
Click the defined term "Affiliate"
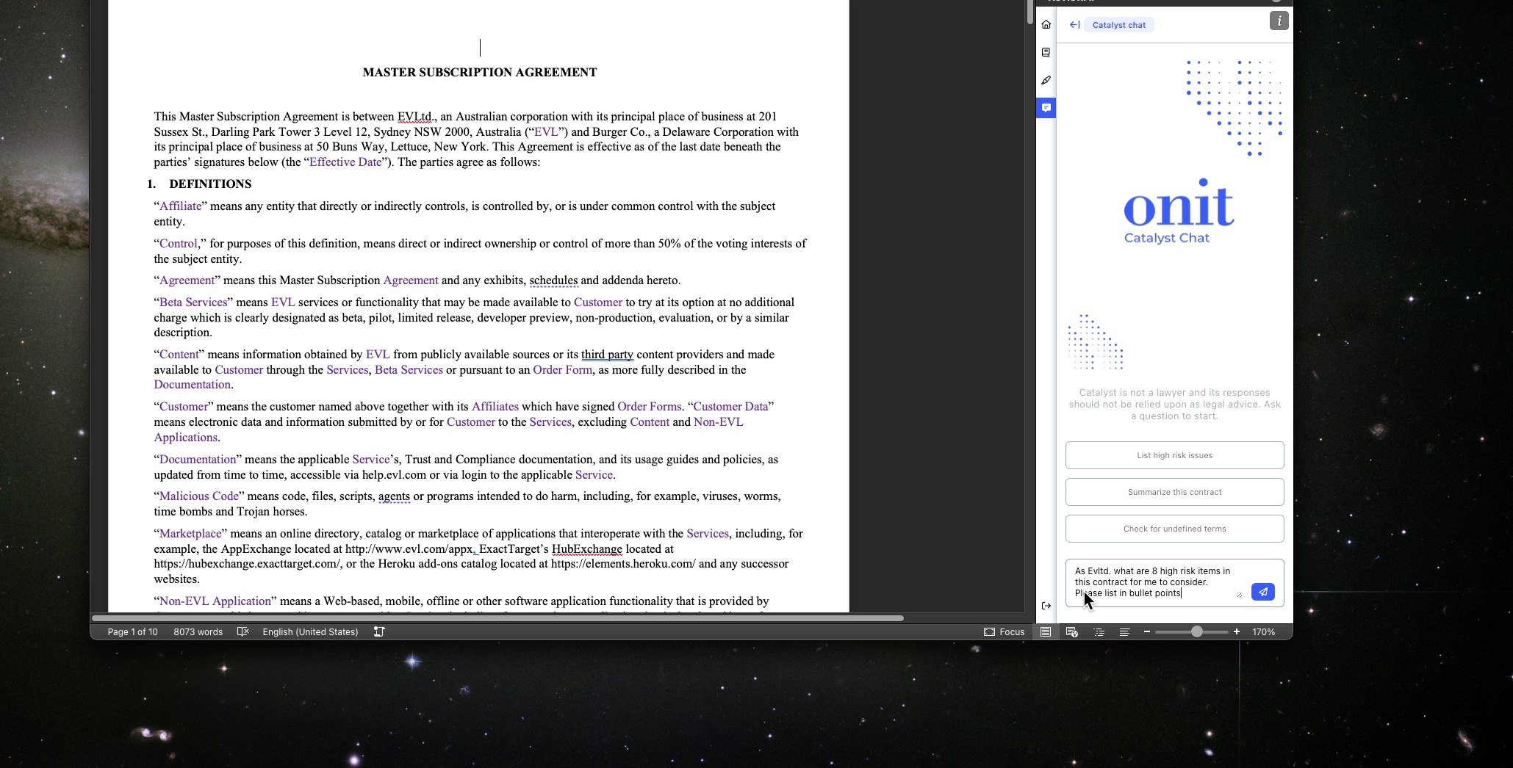181,206
